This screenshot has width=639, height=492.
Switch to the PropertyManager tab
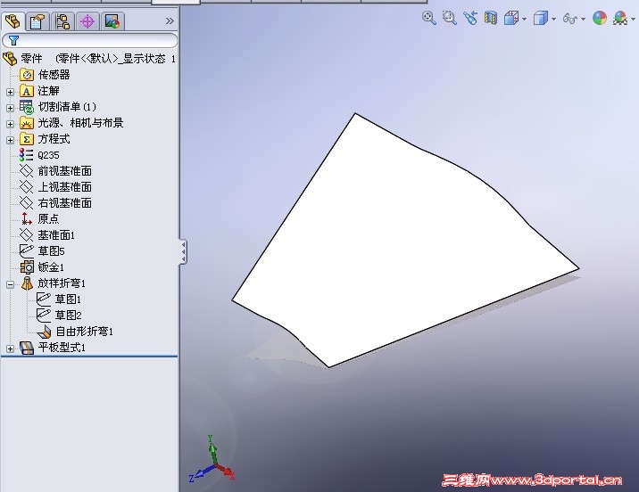37,21
